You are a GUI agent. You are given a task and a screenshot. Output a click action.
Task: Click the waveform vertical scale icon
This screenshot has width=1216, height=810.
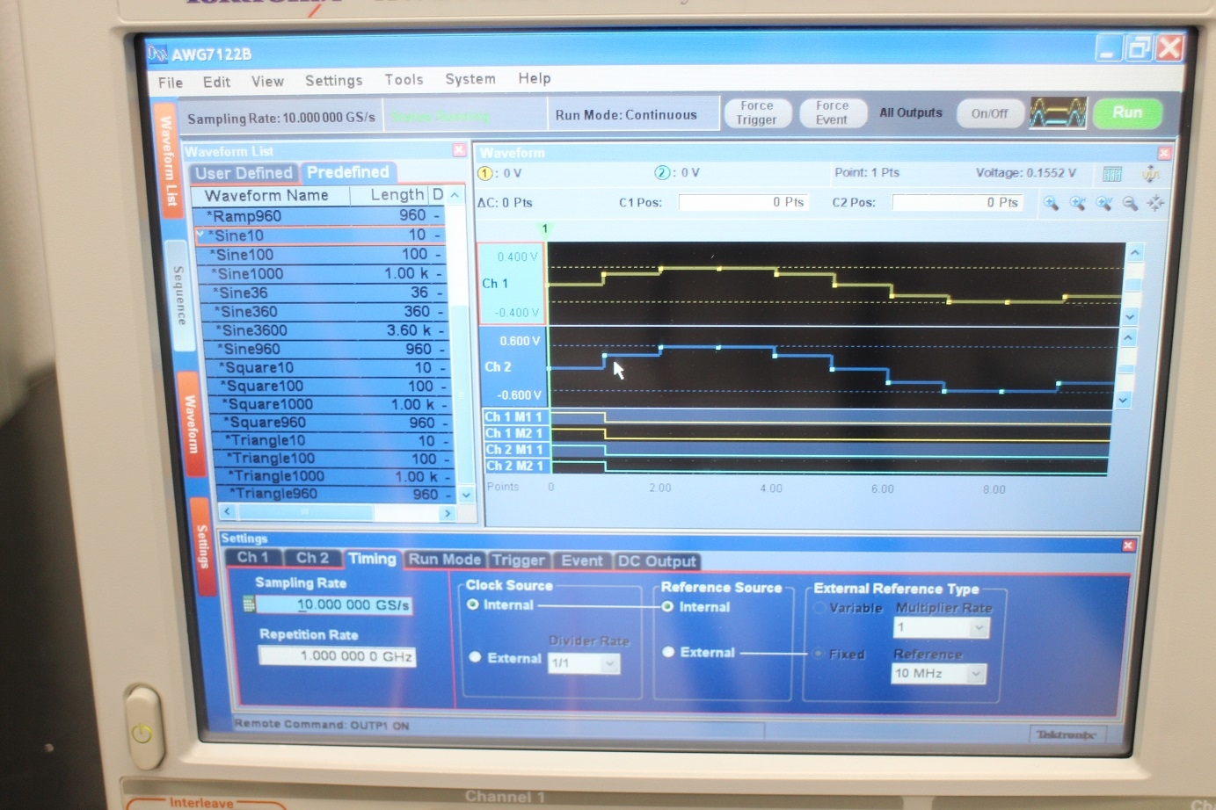[1150, 174]
